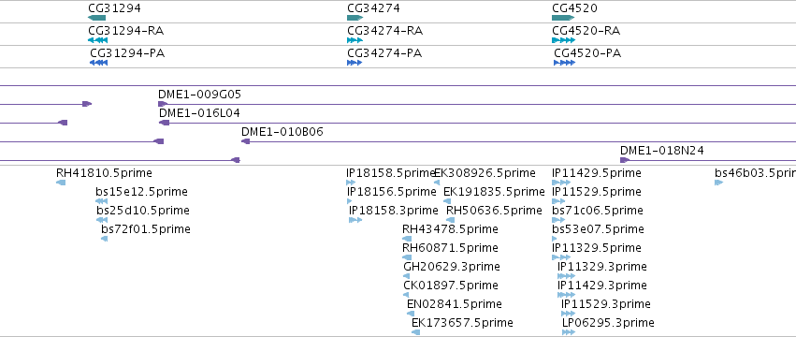Select the CG4520 gene arrow
The height and width of the screenshot is (337, 796).
[x=563, y=18]
